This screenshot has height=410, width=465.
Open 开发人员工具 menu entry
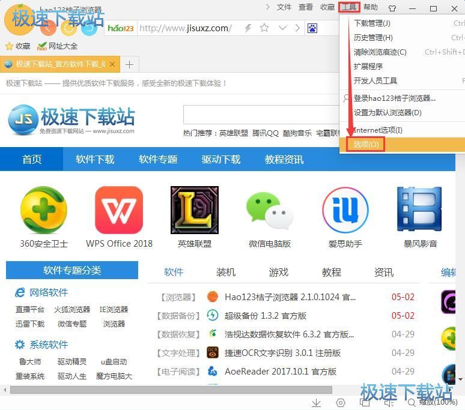coord(402,80)
